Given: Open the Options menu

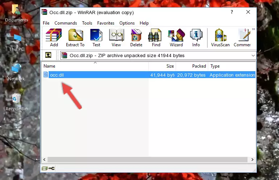Looking at the screenshot, I should (127, 23).
